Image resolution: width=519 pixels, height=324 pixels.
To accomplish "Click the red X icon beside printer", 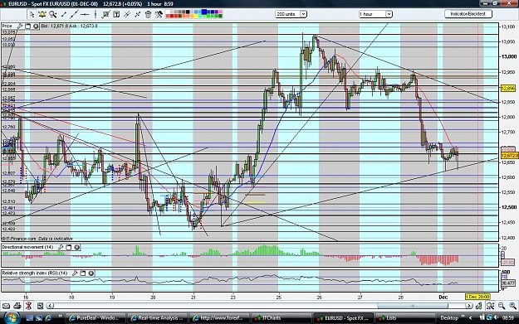I will pyautogui.click(x=28, y=306).
